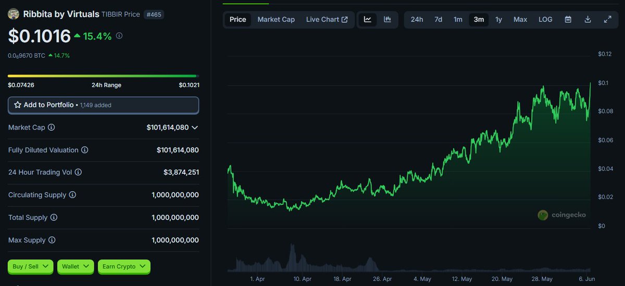Set chart range to 24h
This screenshot has width=625, height=286.
[x=417, y=19]
